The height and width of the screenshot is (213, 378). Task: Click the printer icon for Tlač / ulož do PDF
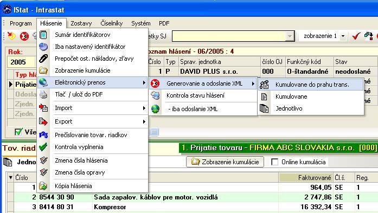click(x=43, y=94)
